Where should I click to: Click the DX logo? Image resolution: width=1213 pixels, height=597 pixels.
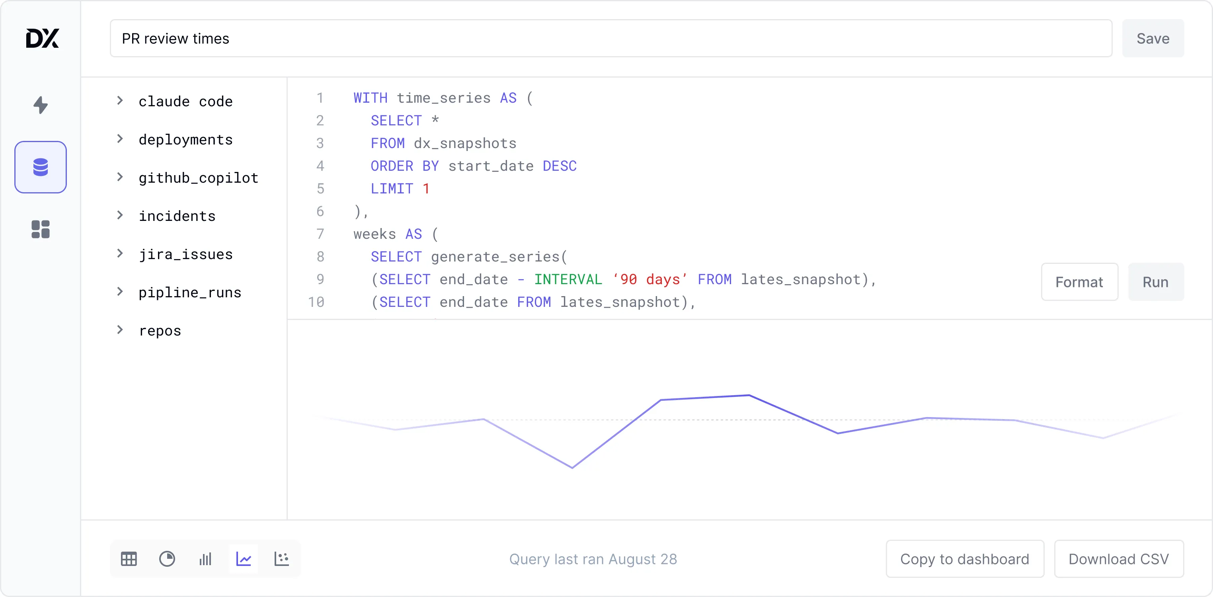[42, 38]
